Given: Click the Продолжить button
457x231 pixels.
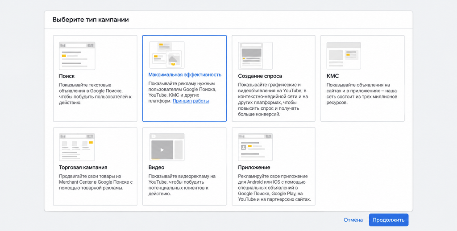Looking at the screenshot, I should pyautogui.click(x=389, y=220).
